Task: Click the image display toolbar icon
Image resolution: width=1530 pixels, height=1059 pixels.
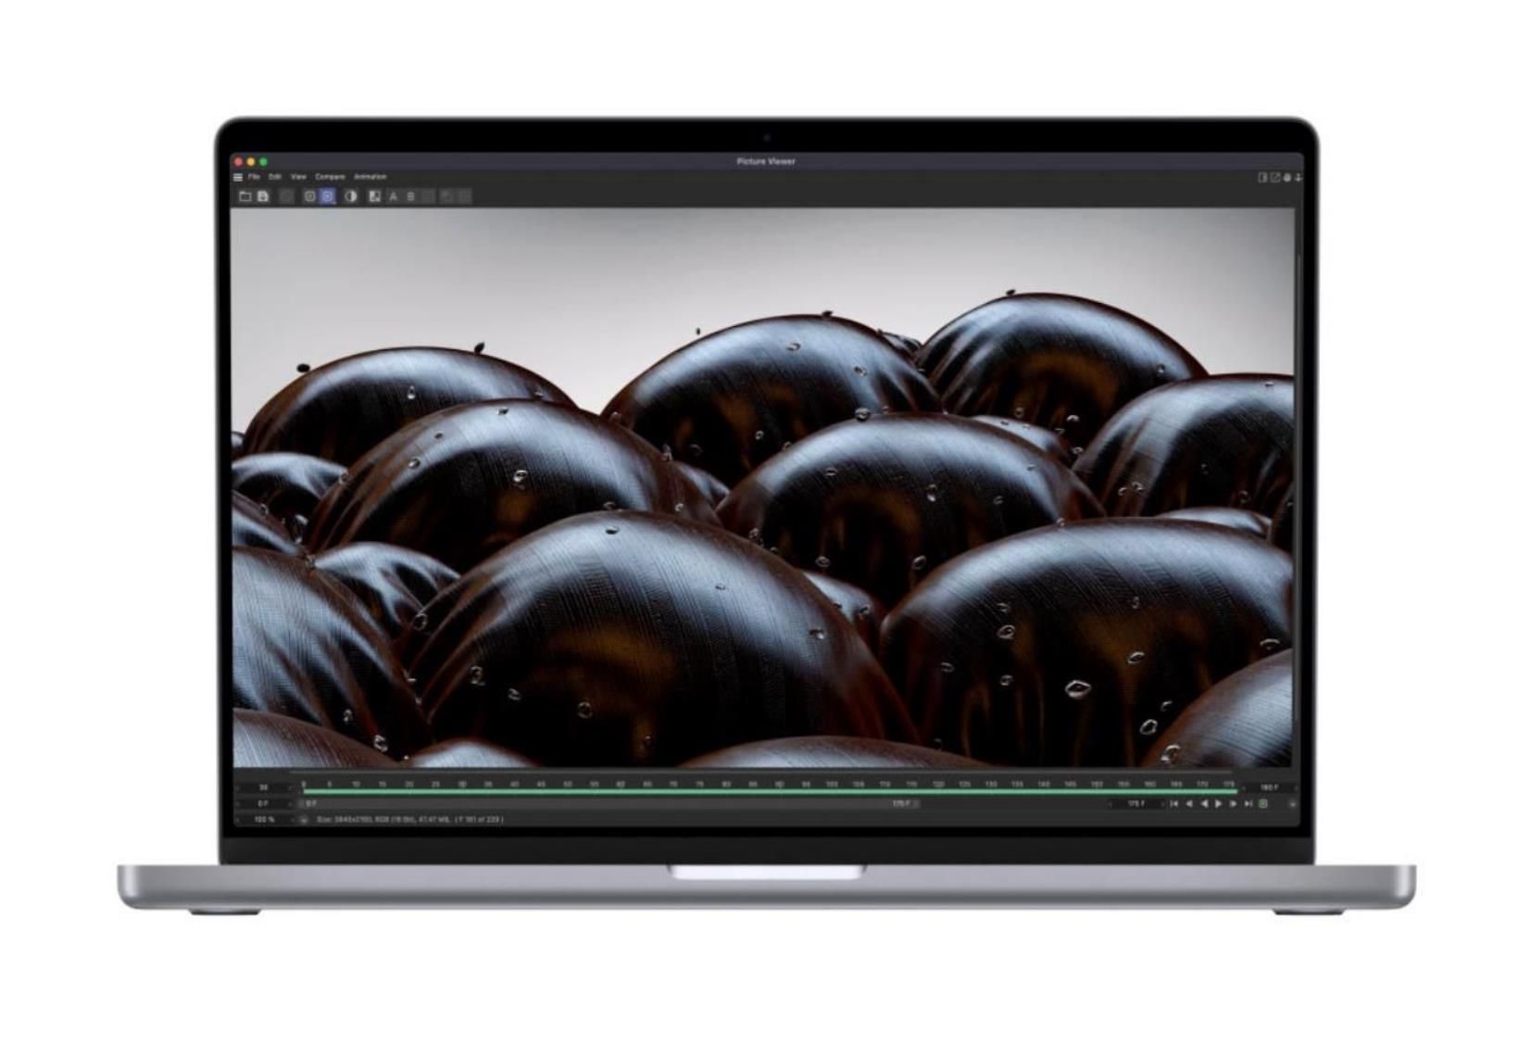Action: point(310,195)
